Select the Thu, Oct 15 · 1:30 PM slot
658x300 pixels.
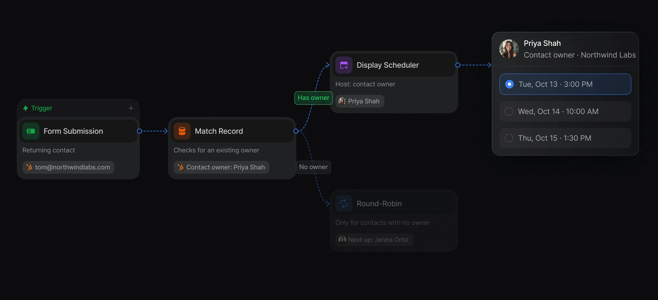coord(565,138)
